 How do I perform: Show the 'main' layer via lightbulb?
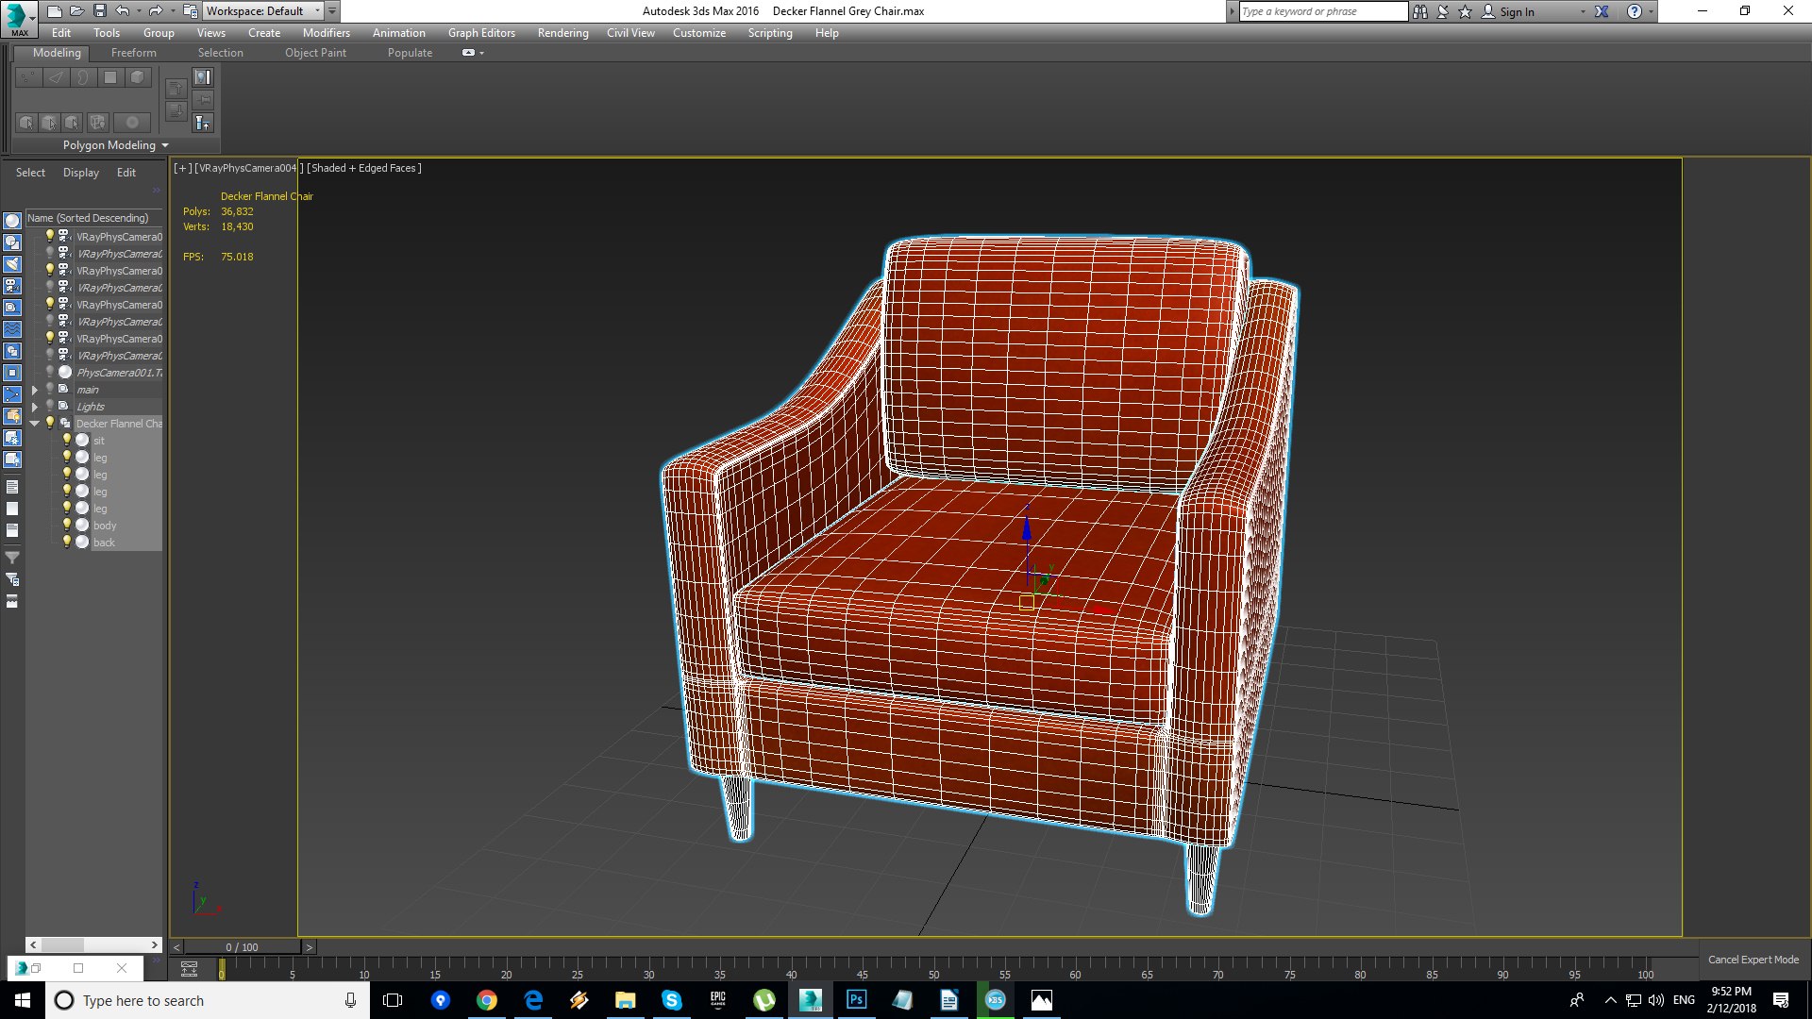point(50,389)
